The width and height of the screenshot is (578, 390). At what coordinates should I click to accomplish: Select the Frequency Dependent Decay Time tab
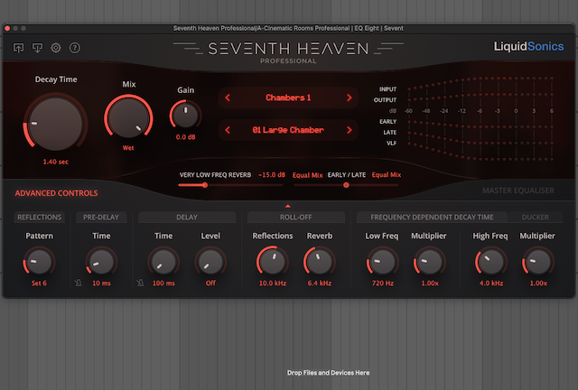(432, 217)
